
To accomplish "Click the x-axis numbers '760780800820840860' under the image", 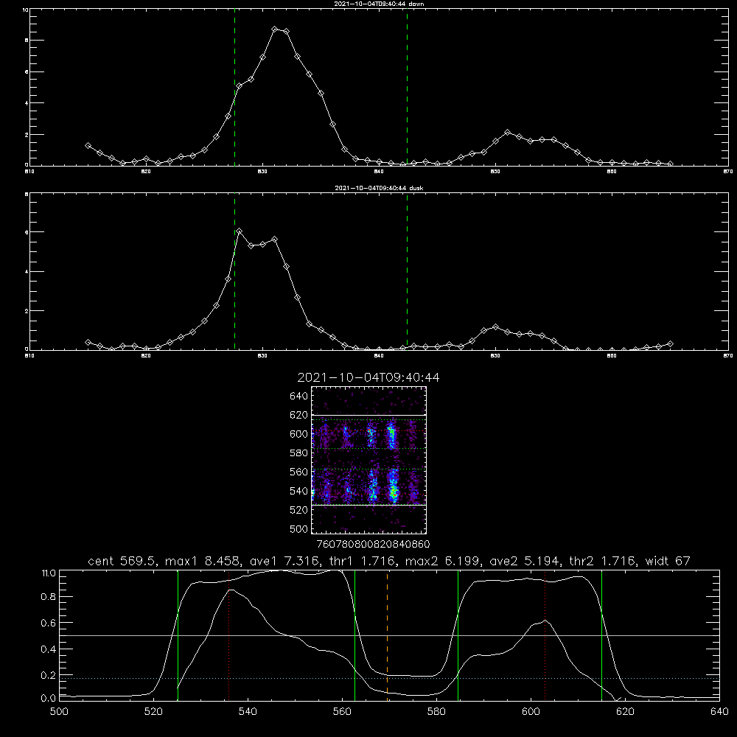I will pos(373,544).
